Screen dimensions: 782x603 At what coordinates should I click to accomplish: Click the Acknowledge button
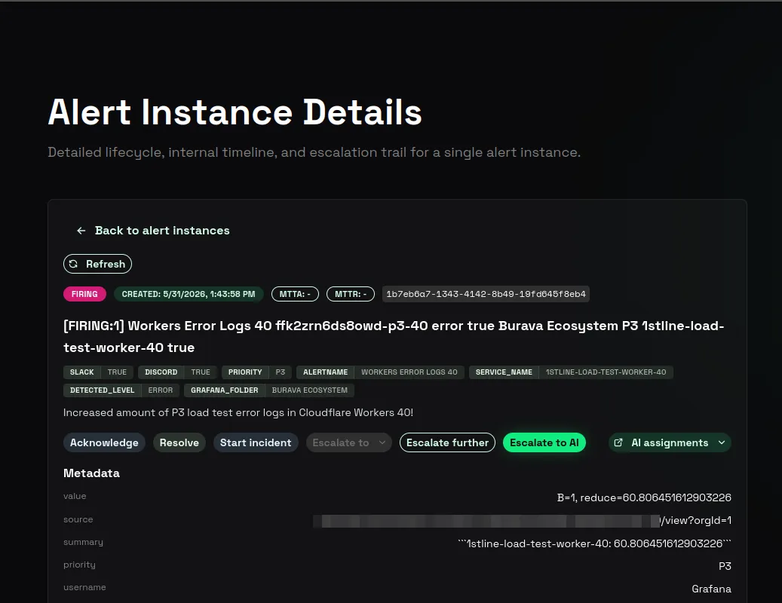104,442
